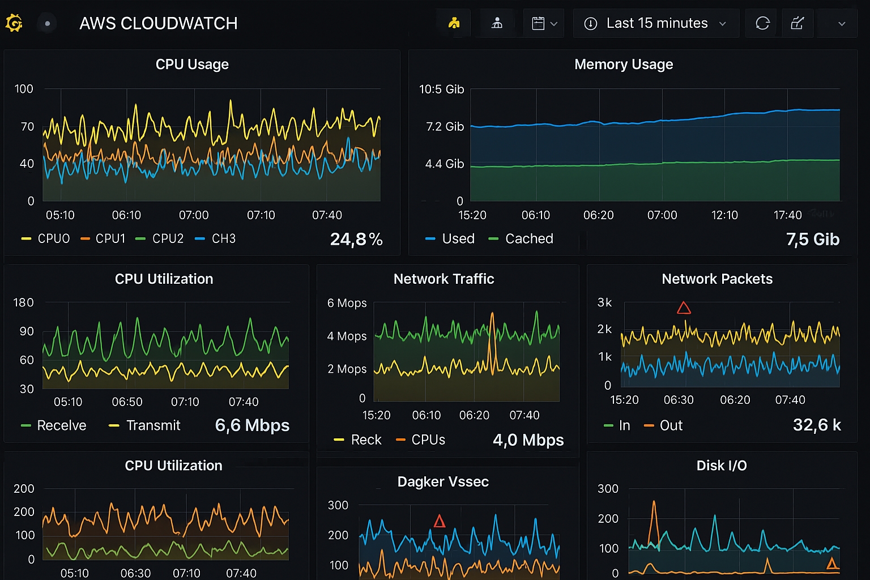This screenshot has height=580, width=870.
Task: Click the 17:40 time label in Memory Usage
Action: 787,215
